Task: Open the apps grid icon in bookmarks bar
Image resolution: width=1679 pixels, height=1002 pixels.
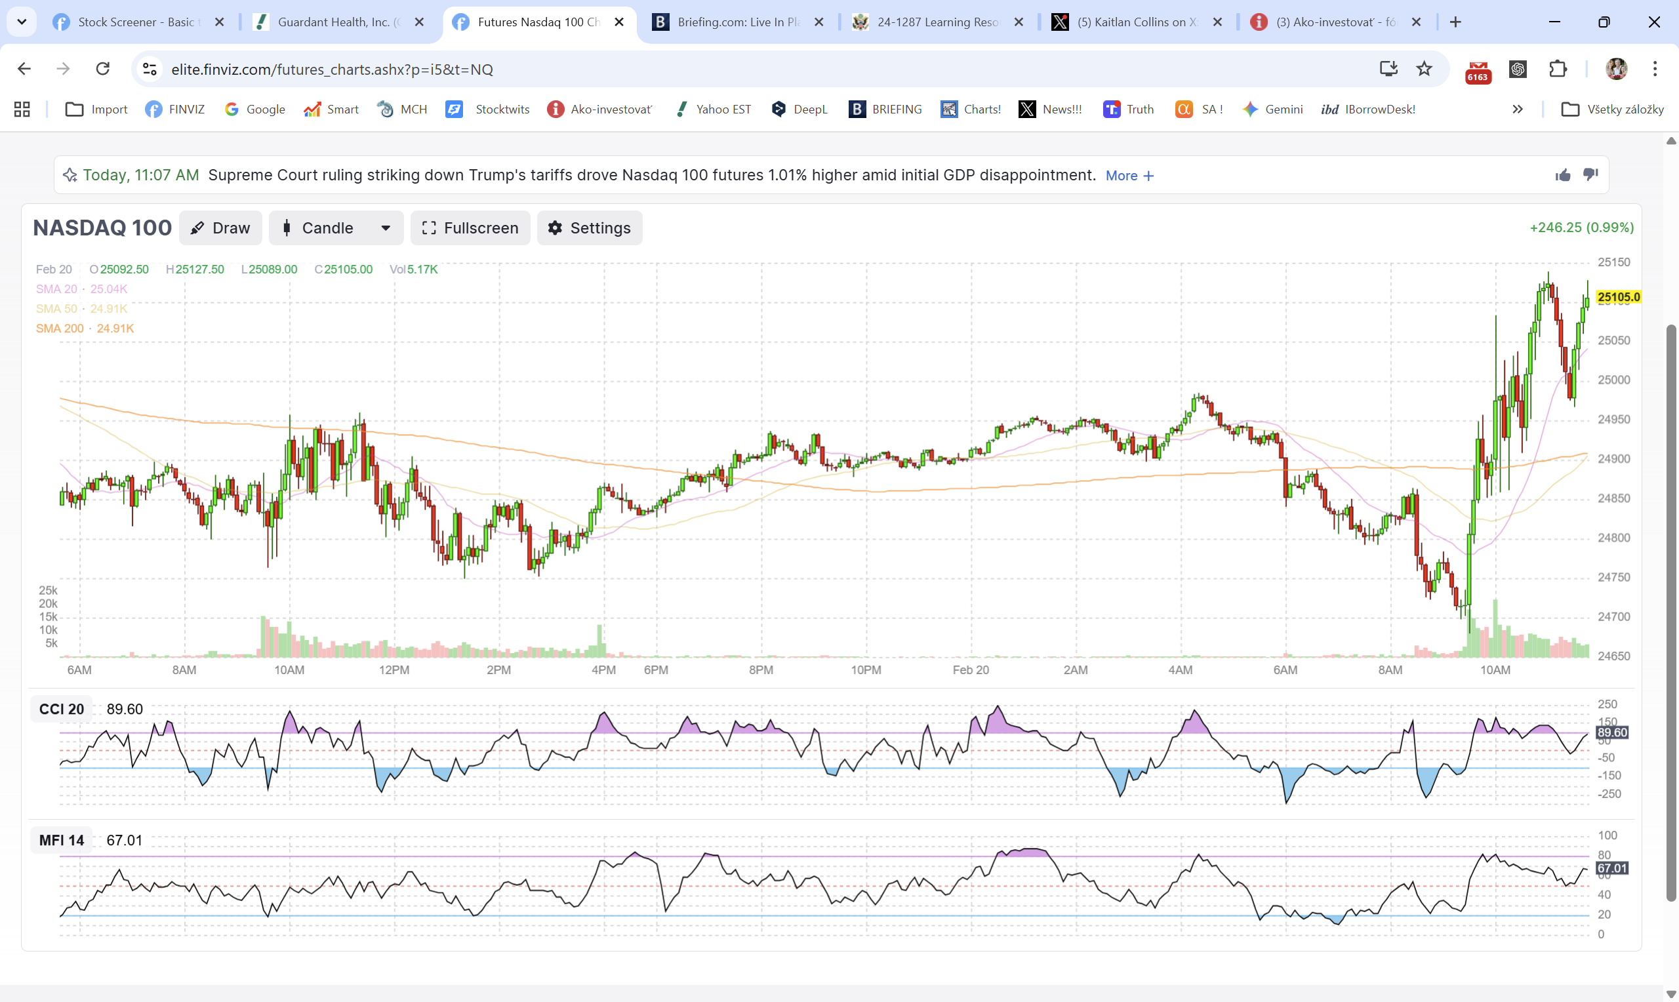Action: [x=22, y=110]
